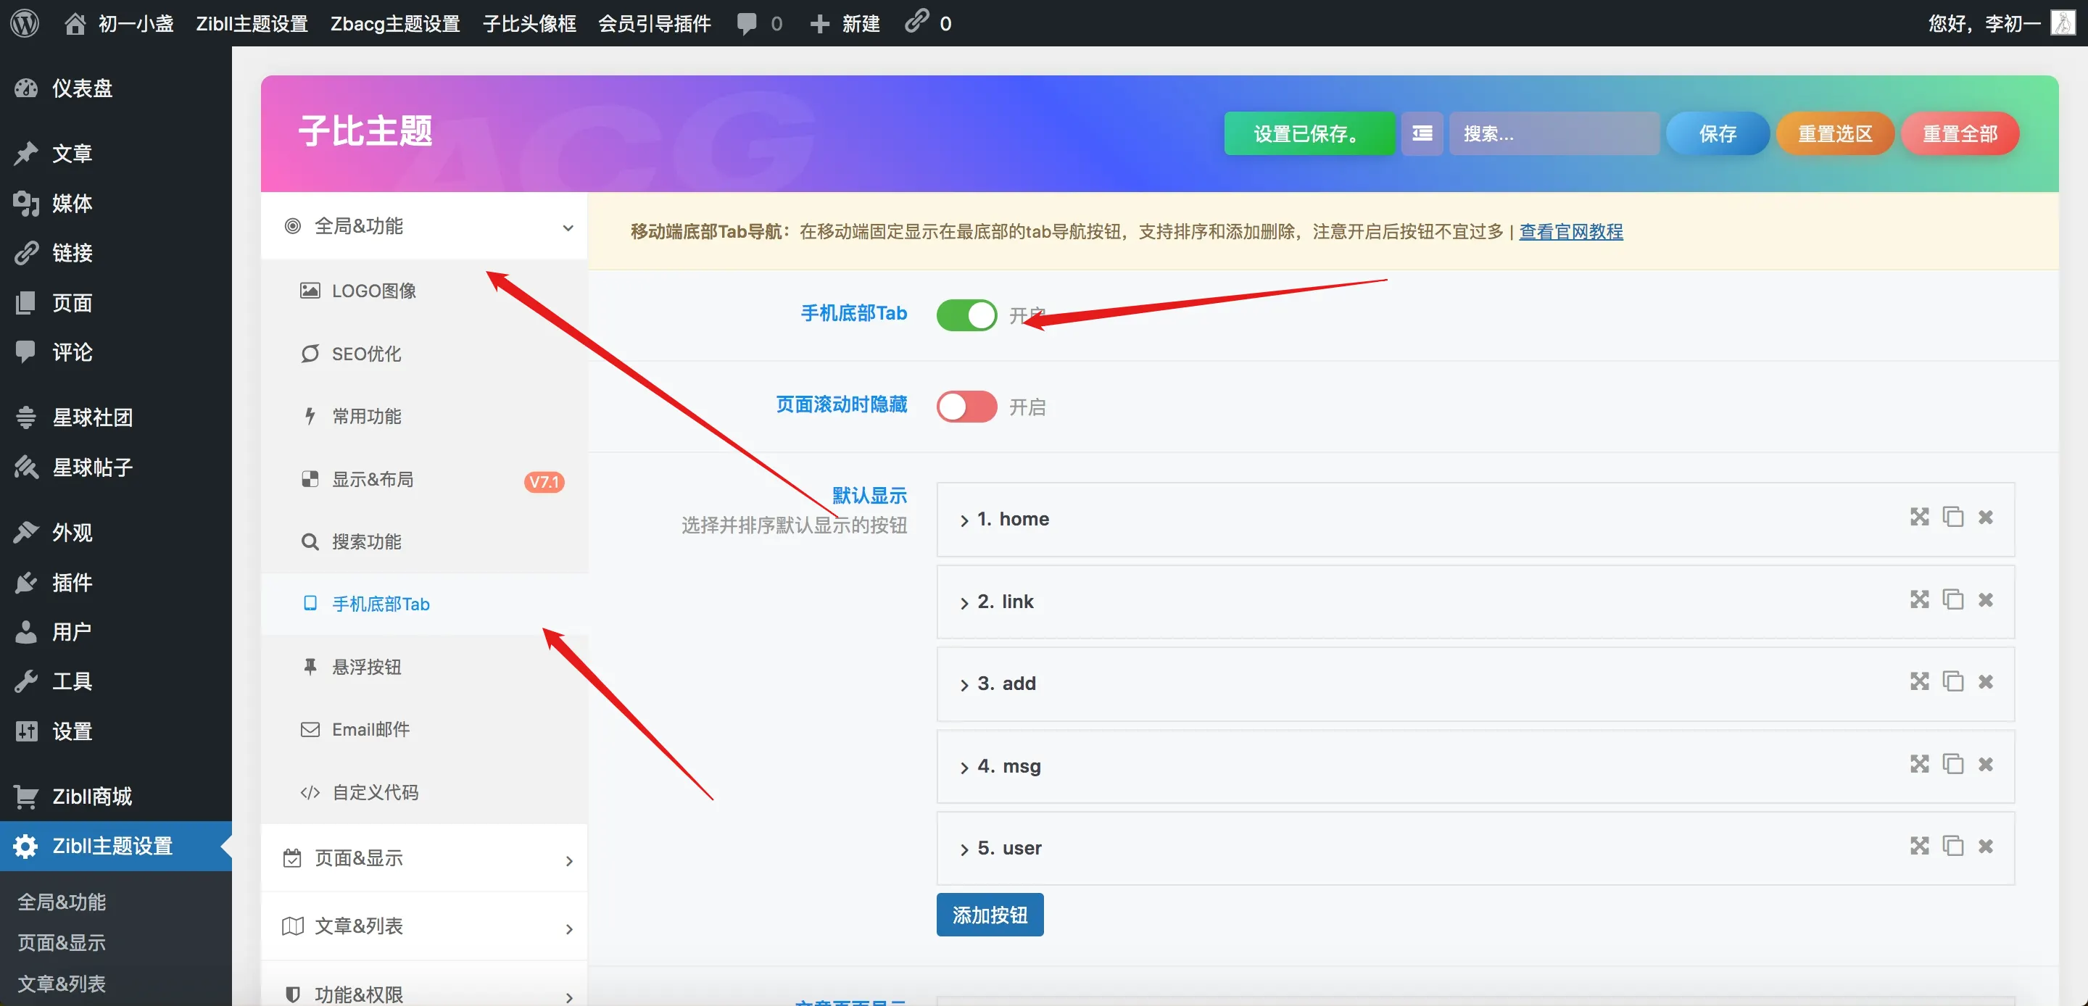Viewport: 2088px width, 1006px height.
Task: Duplicate the home button row
Action: pyautogui.click(x=1952, y=517)
